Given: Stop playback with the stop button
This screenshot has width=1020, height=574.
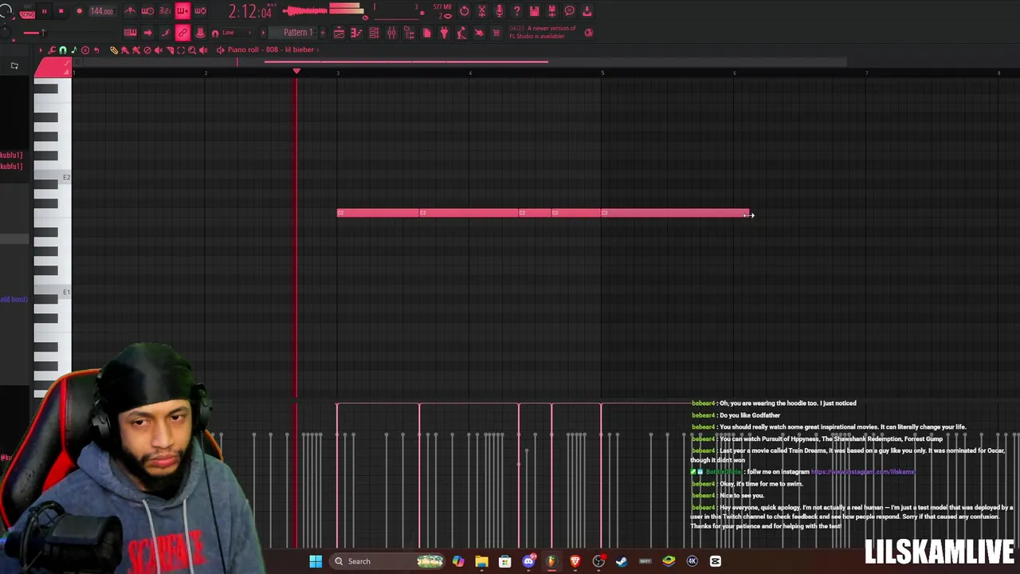Looking at the screenshot, I should 61,12.
